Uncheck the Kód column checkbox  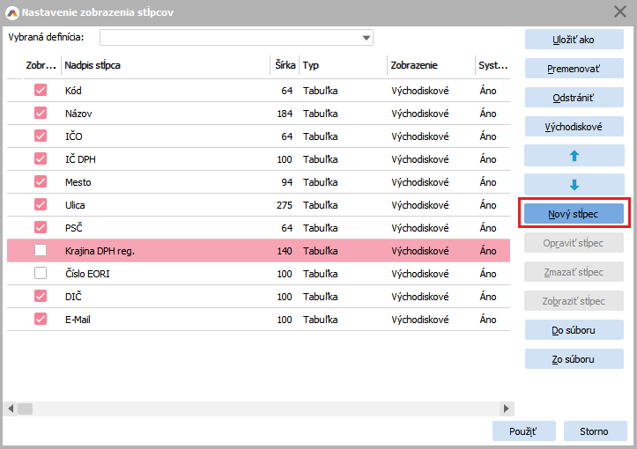point(41,91)
